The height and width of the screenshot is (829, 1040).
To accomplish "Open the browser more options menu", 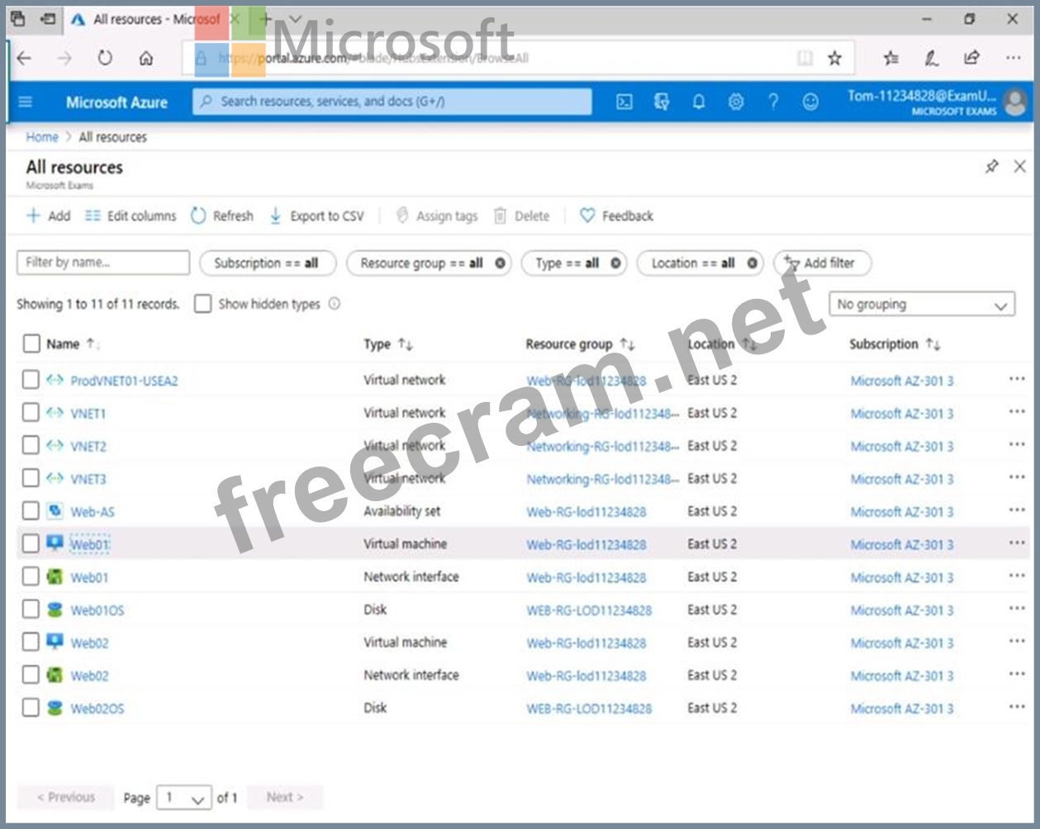I will point(1014,58).
